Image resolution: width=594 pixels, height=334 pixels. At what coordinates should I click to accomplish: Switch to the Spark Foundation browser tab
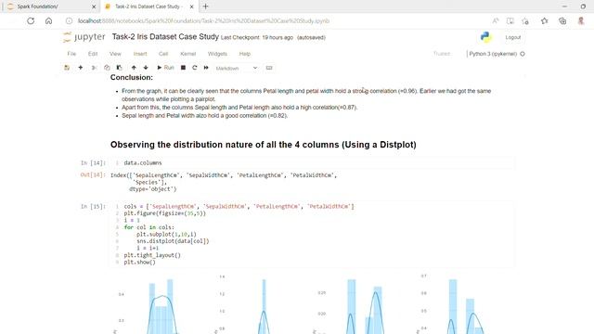coord(52,6)
